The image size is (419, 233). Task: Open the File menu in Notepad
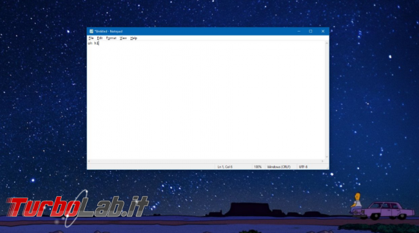pos(91,38)
